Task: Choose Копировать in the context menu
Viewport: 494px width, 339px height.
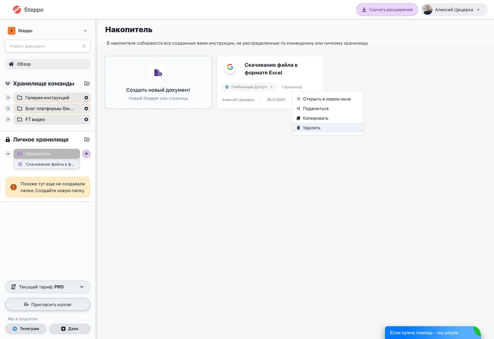Action: coord(315,118)
